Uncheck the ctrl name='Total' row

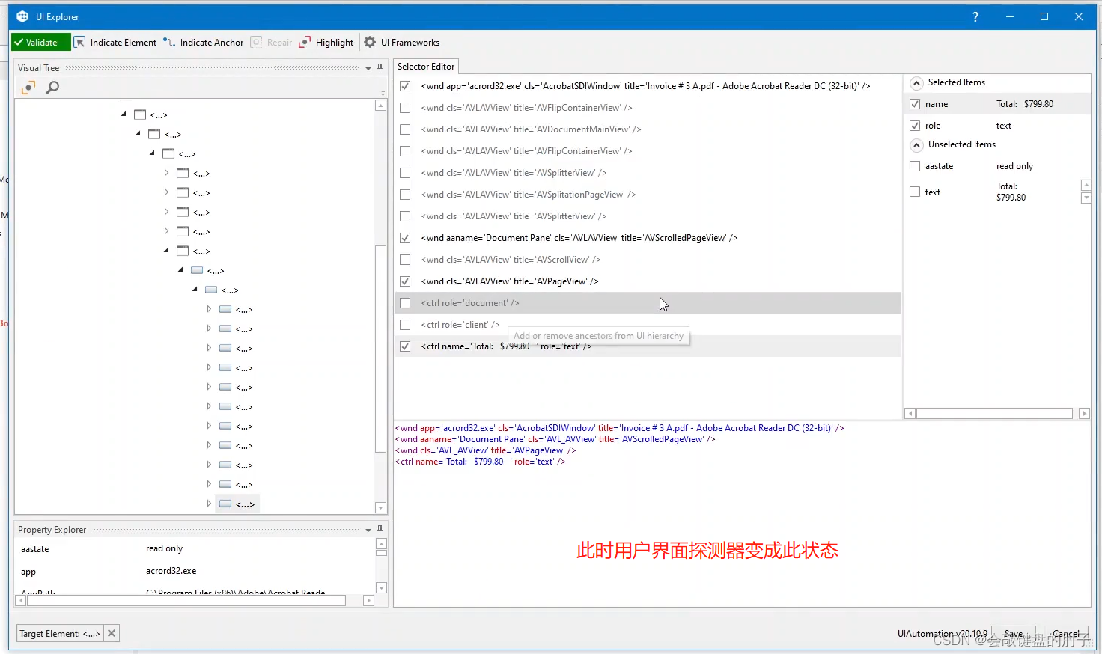(x=405, y=346)
